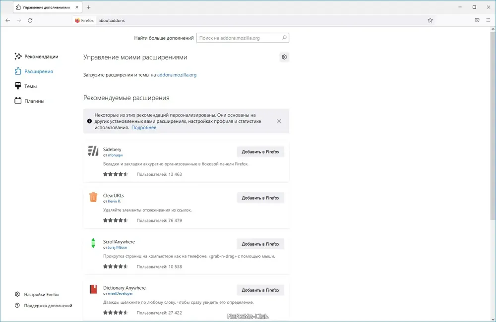Click heading Рекомендуемые расширения
496x322 pixels.
pyautogui.click(x=126, y=98)
